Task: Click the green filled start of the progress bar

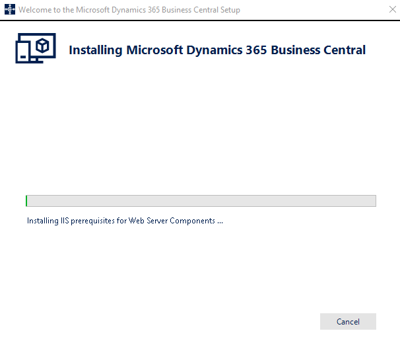Action: click(26, 201)
